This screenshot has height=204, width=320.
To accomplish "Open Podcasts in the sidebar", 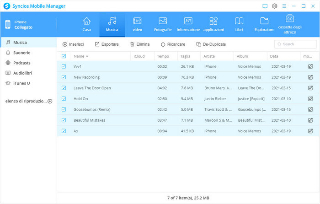I will (28, 63).
